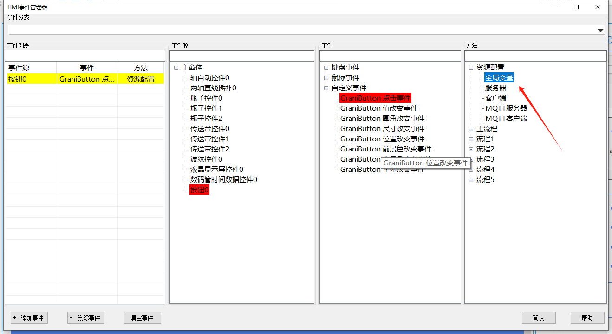Click the 删除事件 button

pyautogui.click(x=86, y=318)
